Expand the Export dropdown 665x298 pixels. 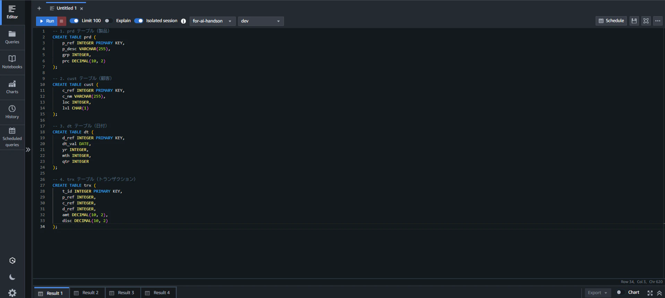pos(597,293)
